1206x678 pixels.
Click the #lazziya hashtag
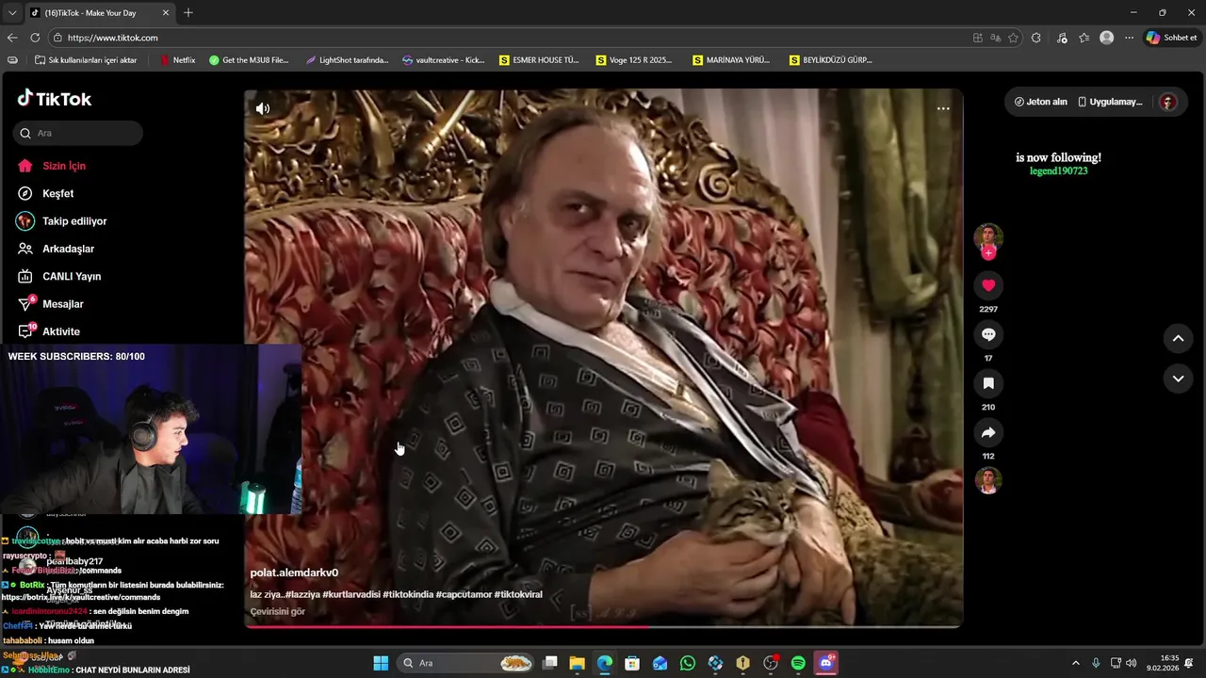pyautogui.click(x=302, y=594)
